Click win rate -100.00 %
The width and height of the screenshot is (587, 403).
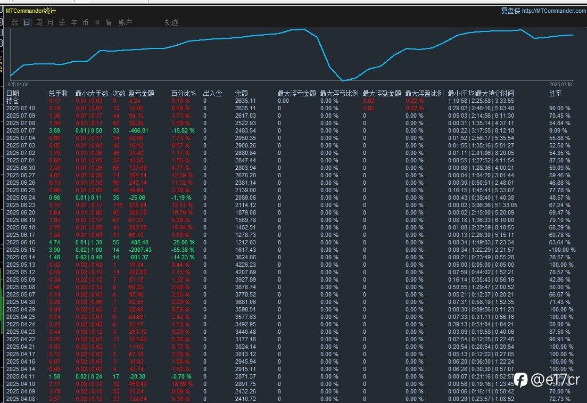tap(563, 250)
